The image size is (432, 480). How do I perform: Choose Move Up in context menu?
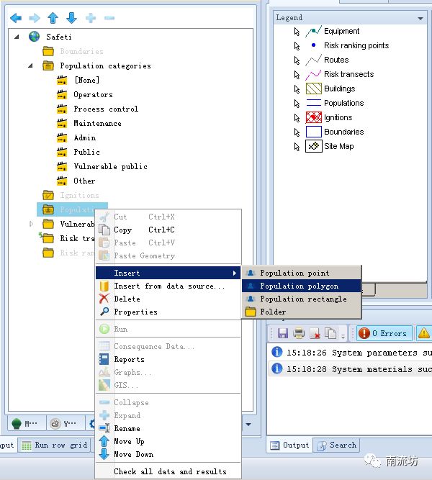click(168, 441)
